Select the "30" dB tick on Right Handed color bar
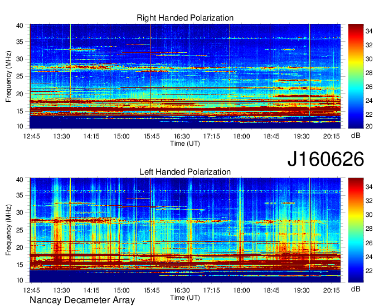The width and height of the screenshot is (379, 307). 369,59
